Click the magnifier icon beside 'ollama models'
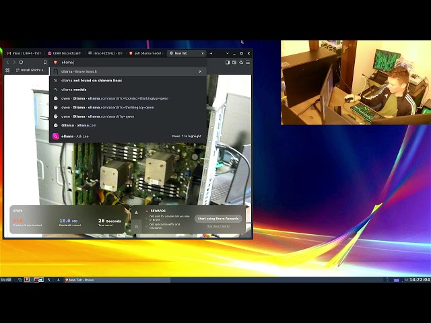This screenshot has height=323, width=431. click(x=55, y=89)
